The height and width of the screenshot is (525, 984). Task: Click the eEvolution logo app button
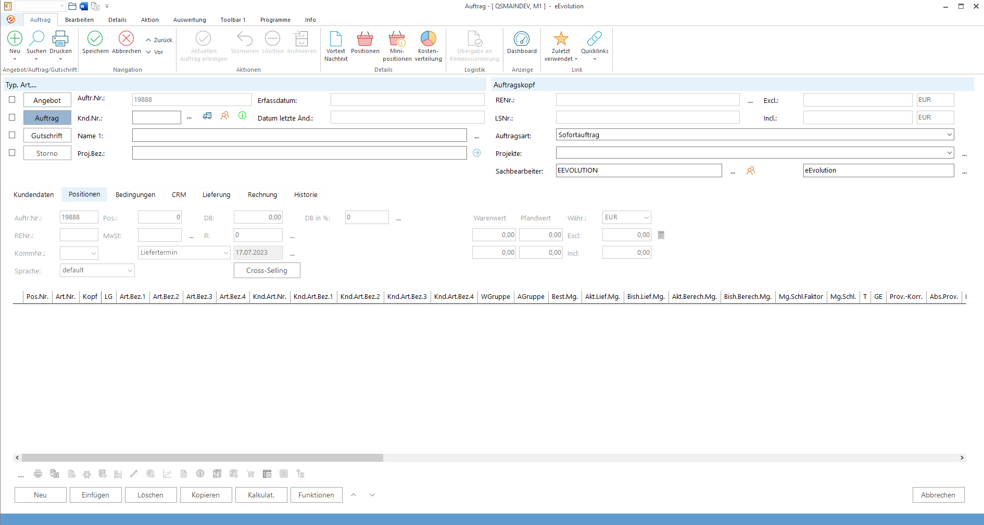click(x=11, y=20)
